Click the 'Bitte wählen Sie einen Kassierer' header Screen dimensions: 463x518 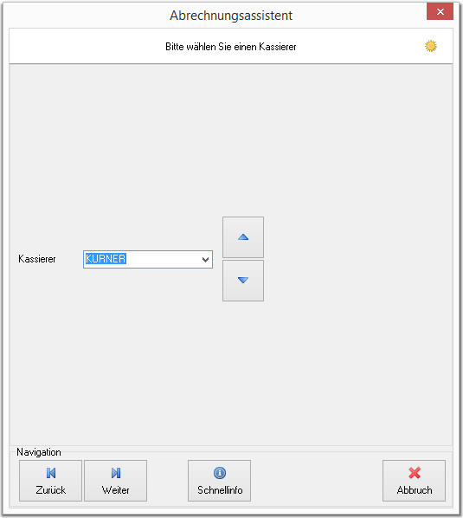[231, 47]
